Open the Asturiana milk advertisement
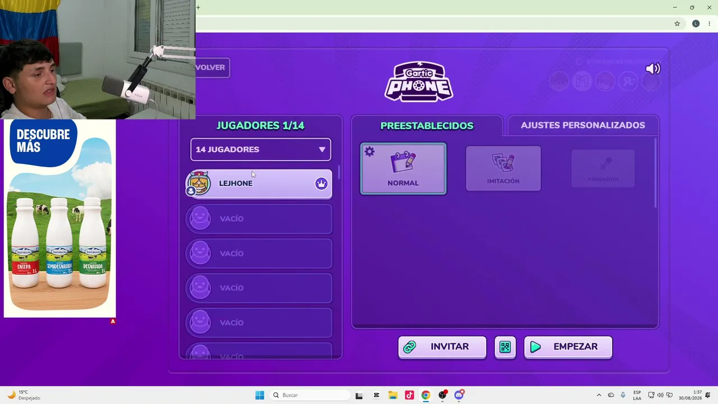The height and width of the screenshot is (404, 718). (x=60, y=218)
